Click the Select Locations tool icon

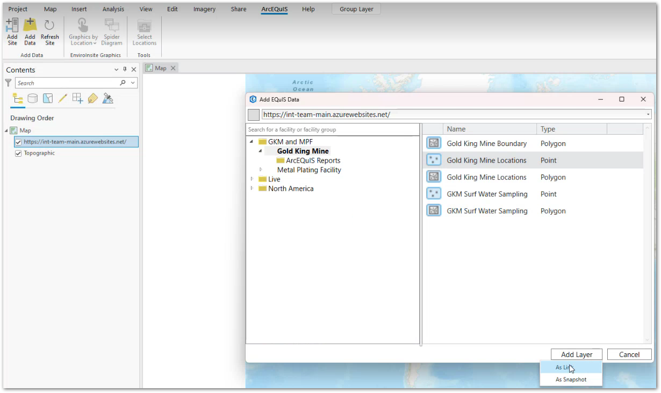point(145,32)
